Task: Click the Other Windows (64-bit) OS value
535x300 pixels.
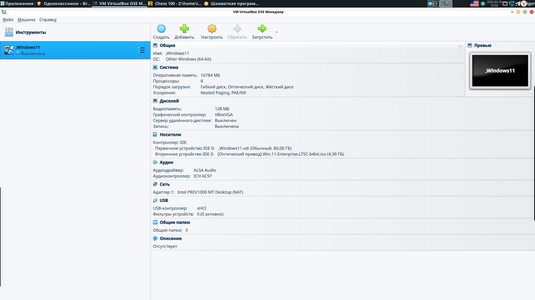Action: click(188, 59)
